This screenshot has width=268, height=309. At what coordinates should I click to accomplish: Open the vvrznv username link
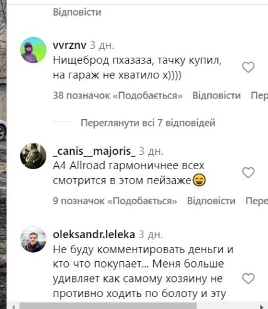[70, 45]
